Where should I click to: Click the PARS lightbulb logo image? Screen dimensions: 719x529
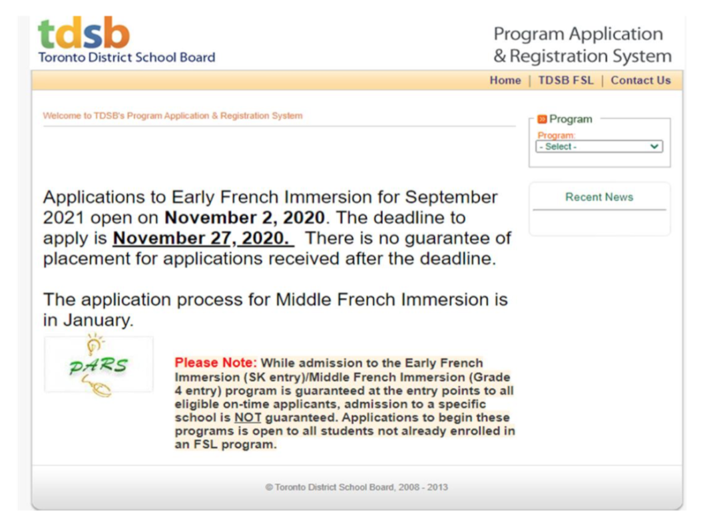[x=98, y=365]
